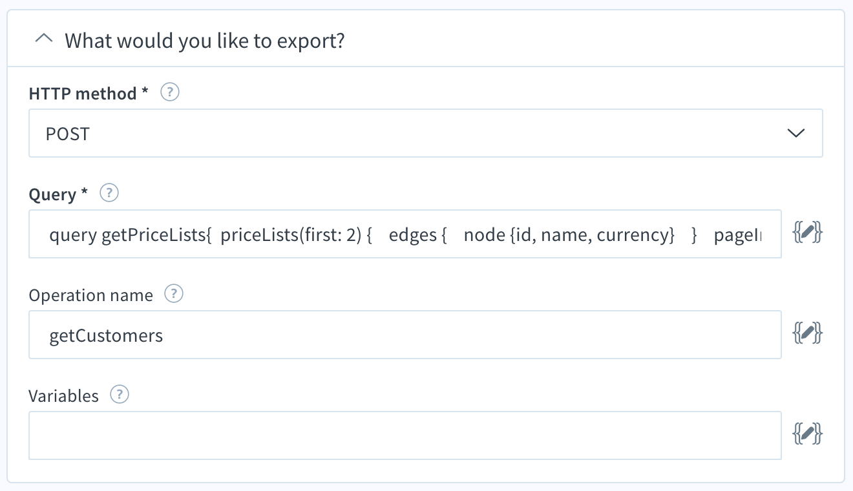Place cursor at the truncated end of the query text
This screenshot has width=853, height=491.
[x=761, y=235]
